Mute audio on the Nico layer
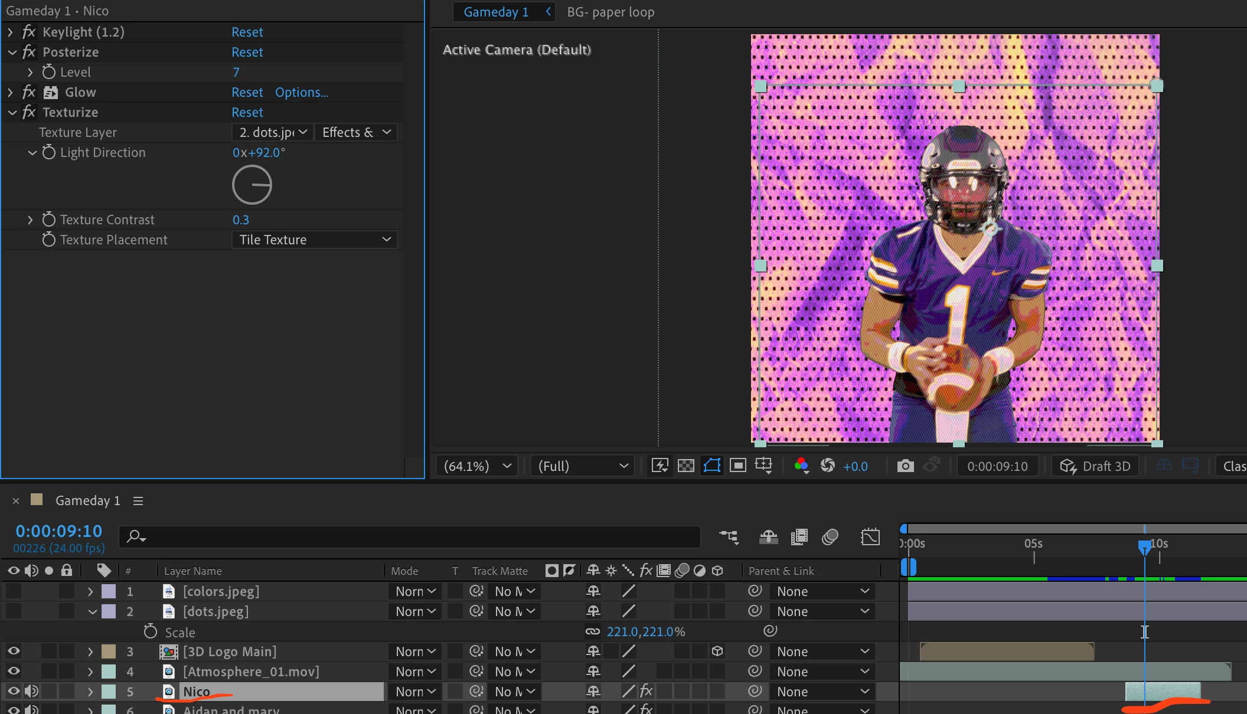This screenshot has height=714, width=1247. pyautogui.click(x=31, y=691)
